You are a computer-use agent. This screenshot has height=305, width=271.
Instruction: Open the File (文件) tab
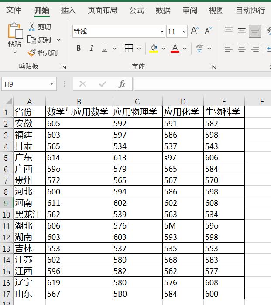click(x=14, y=10)
